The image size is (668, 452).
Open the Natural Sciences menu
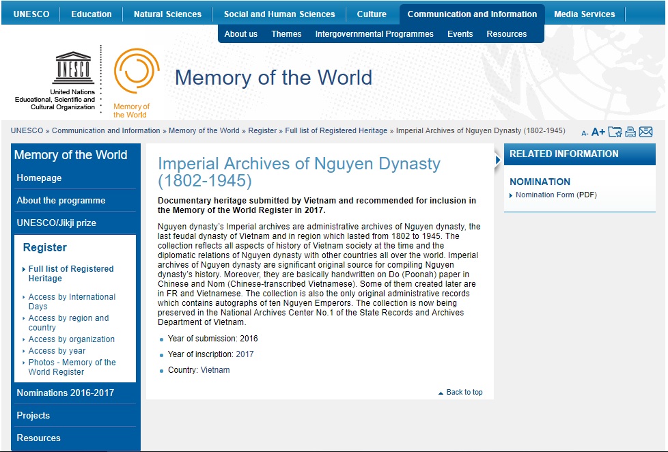coord(168,14)
